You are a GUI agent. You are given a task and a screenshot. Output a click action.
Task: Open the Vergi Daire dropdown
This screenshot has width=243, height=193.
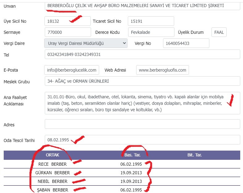[86, 43]
